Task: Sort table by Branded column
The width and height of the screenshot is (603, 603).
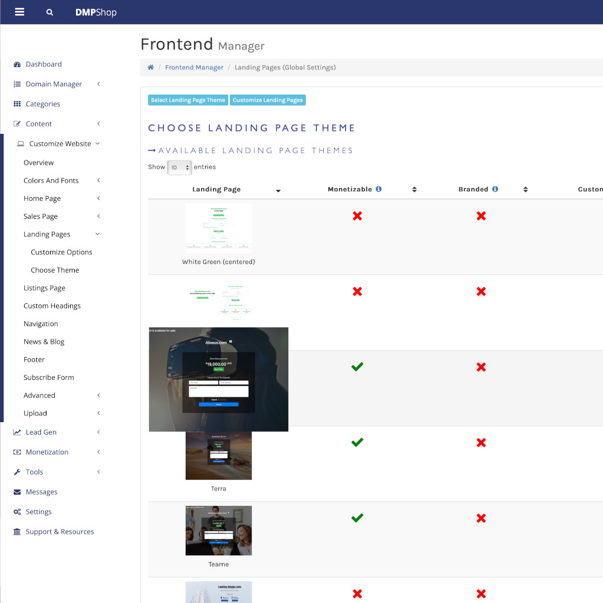Action: 525,189
